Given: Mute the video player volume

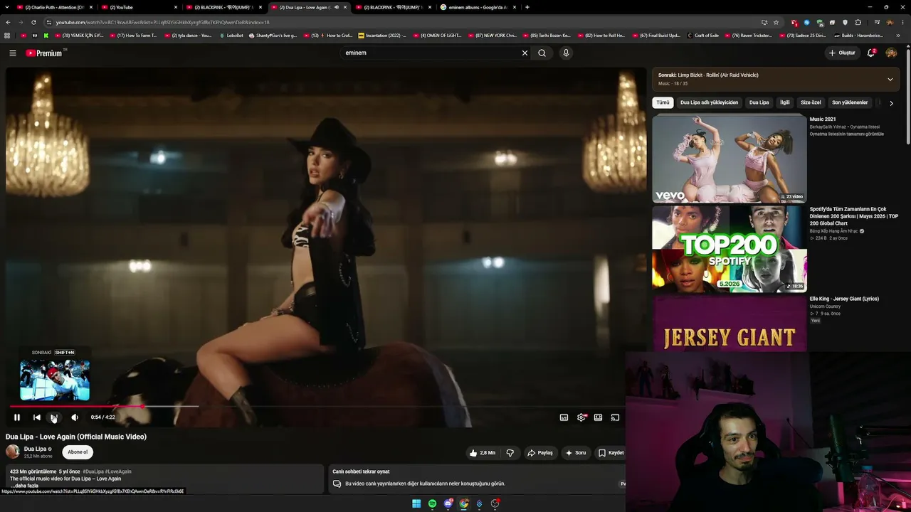Looking at the screenshot, I should (75, 417).
